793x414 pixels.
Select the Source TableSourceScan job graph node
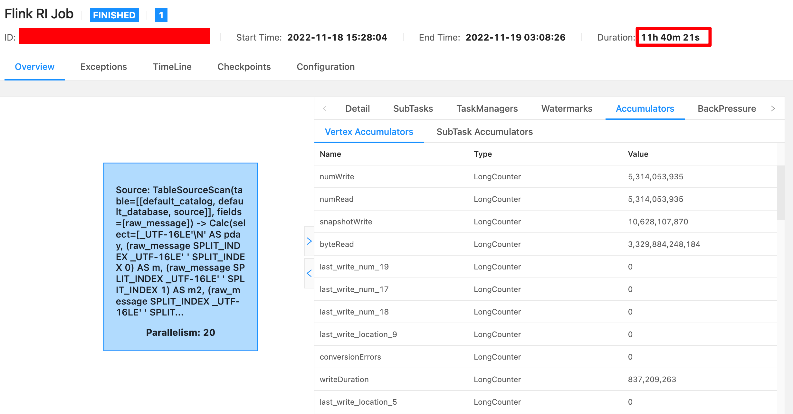181,257
